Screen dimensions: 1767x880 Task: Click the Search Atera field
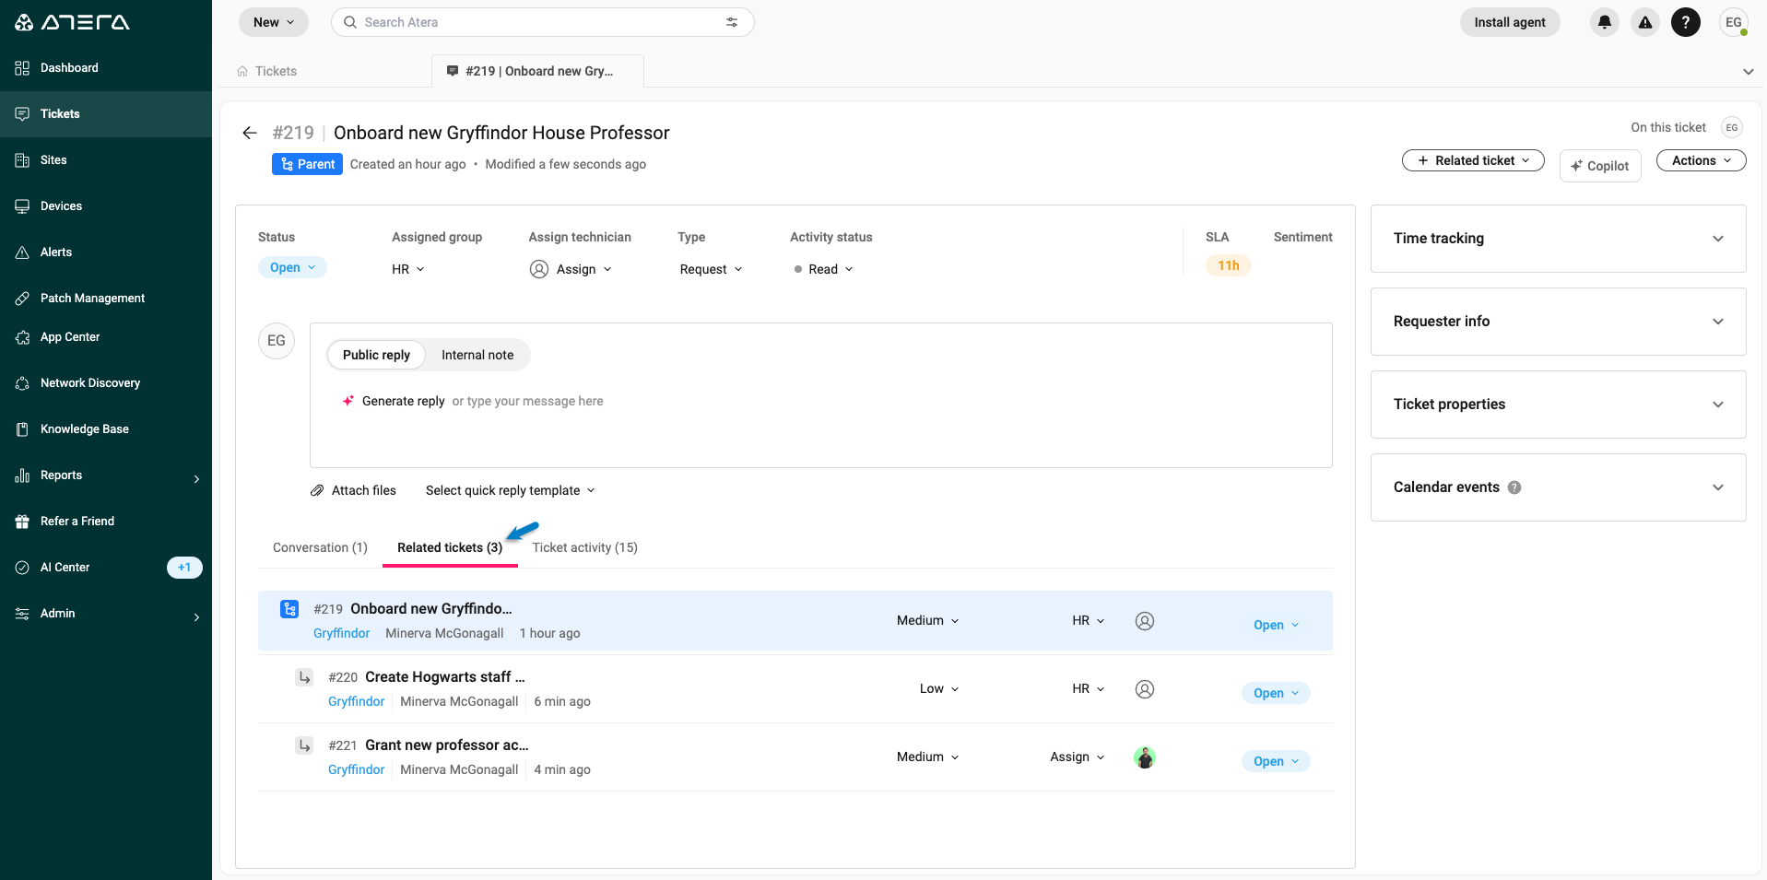click(543, 22)
